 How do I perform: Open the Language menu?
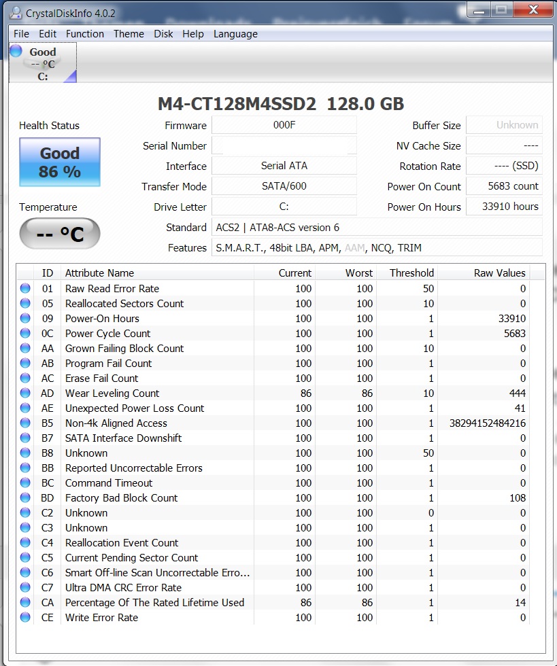tap(235, 34)
